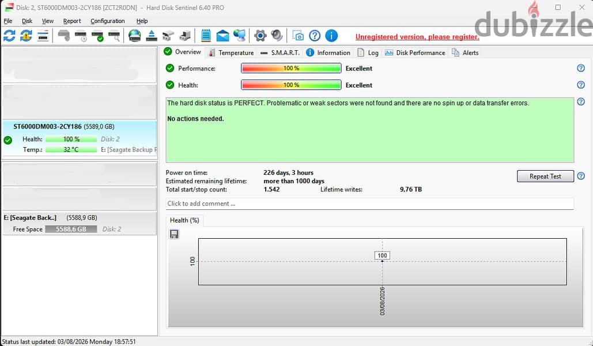Click the globe over disk toolbar icon
593x346 pixels.
135,36
